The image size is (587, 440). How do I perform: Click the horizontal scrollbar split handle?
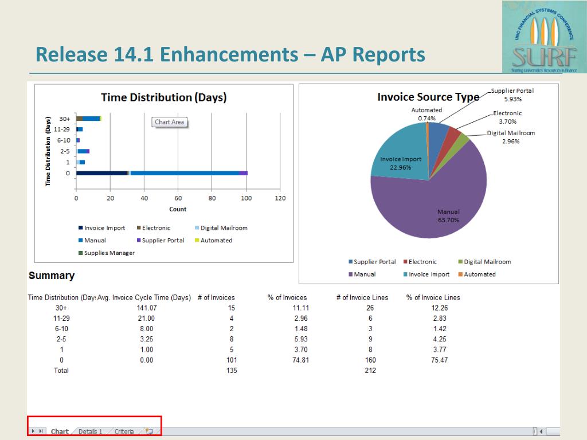pyautogui.click(x=535, y=431)
